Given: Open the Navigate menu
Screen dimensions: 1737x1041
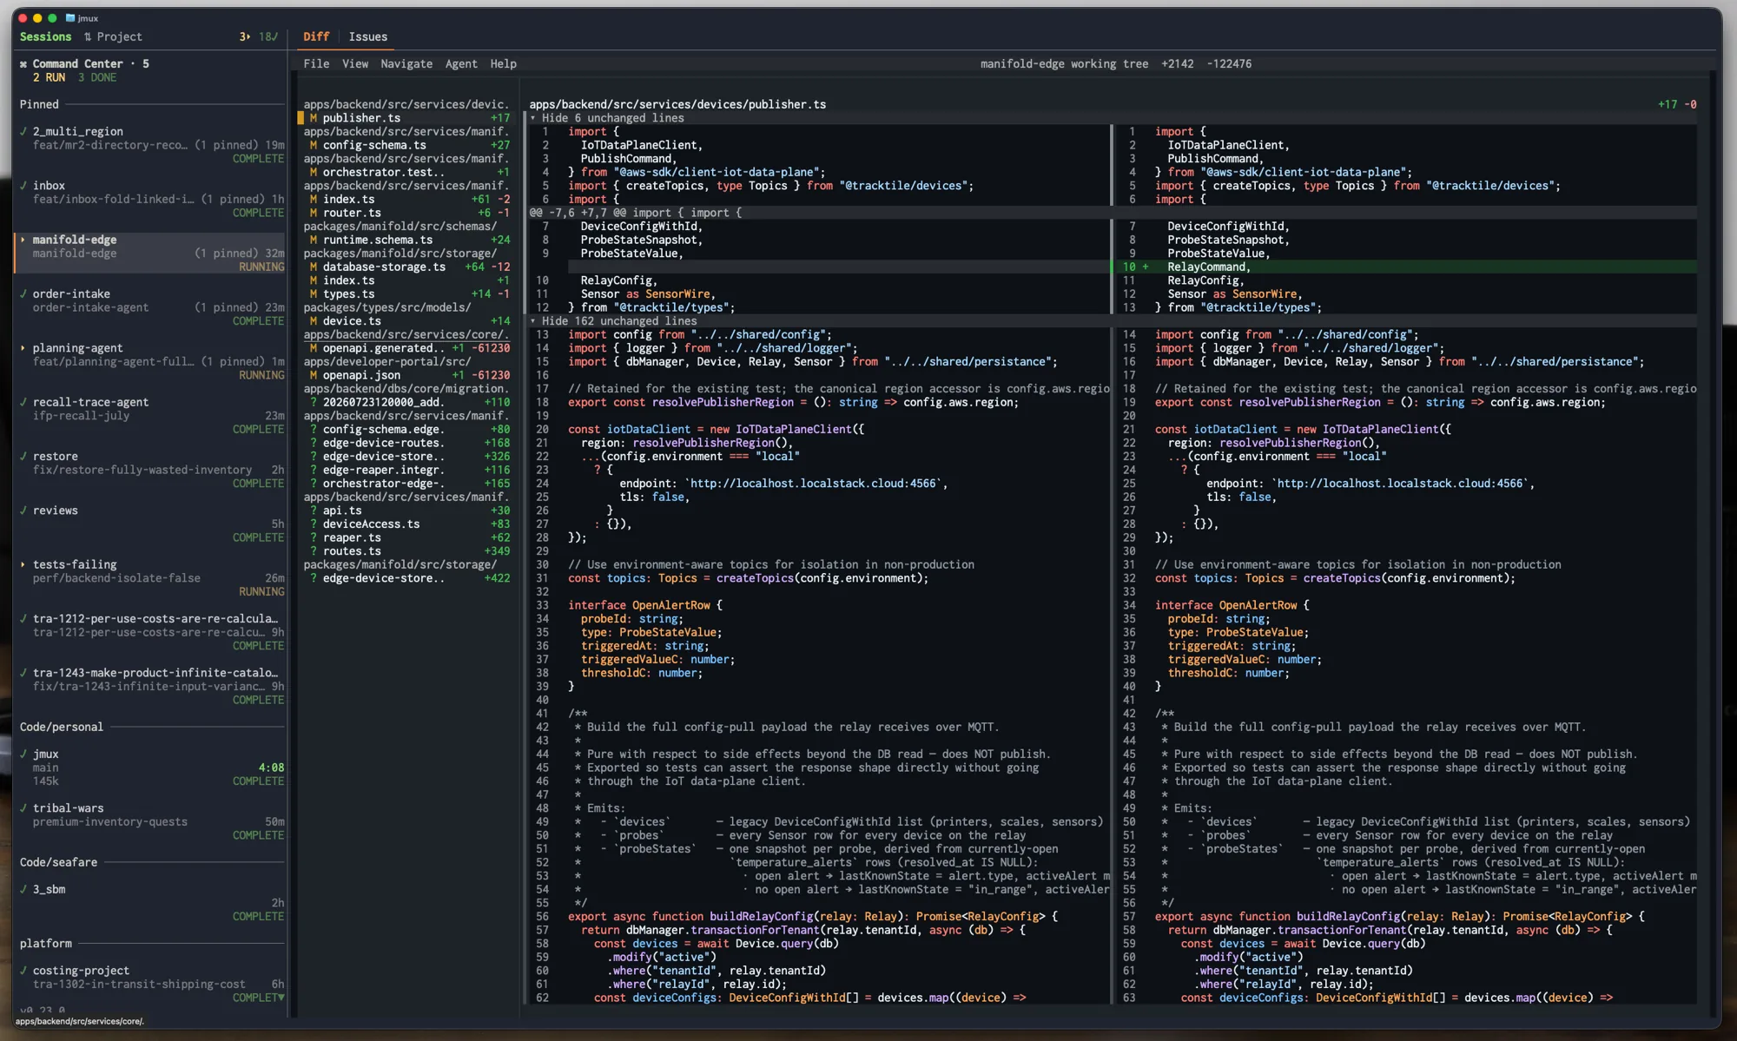Looking at the screenshot, I should pyautogui.click(x=406, y=64).
